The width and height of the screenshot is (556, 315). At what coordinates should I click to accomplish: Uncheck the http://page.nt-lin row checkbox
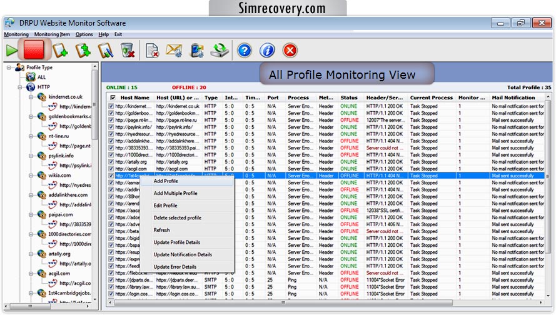[111, 120]
